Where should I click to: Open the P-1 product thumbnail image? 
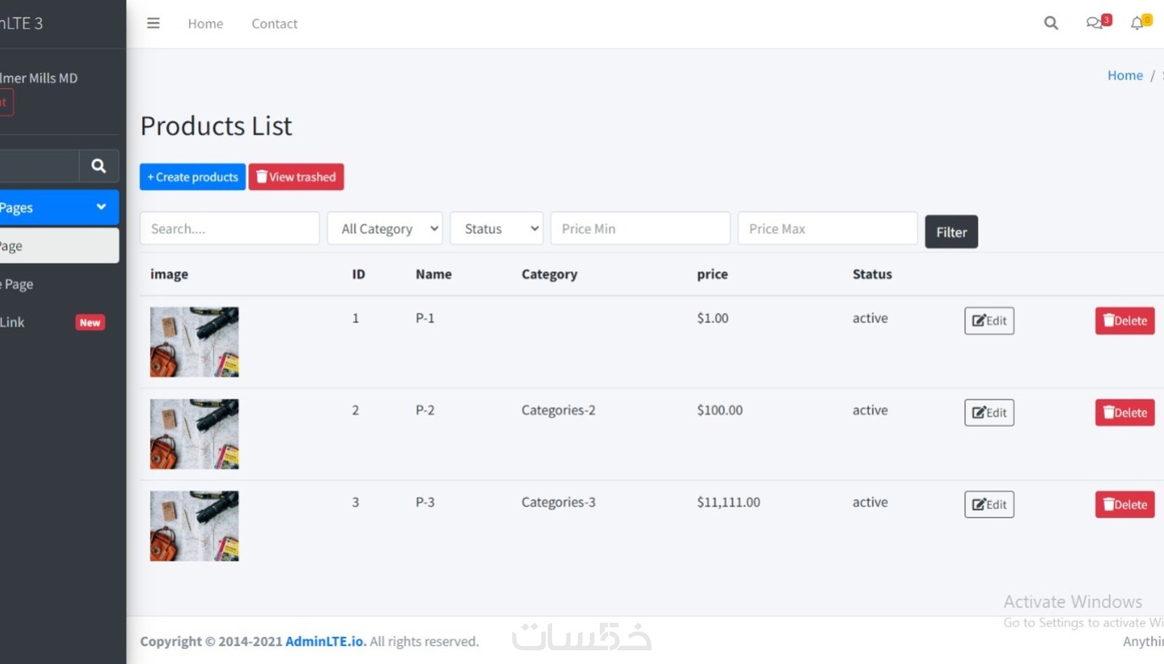coord(194,342)
